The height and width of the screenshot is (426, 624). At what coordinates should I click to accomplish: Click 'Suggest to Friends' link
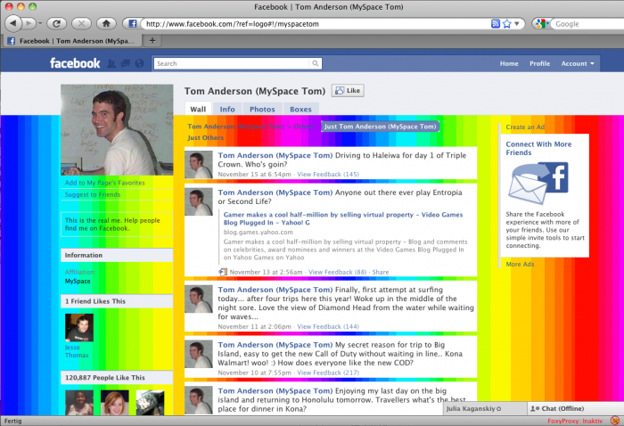(93, 194)
